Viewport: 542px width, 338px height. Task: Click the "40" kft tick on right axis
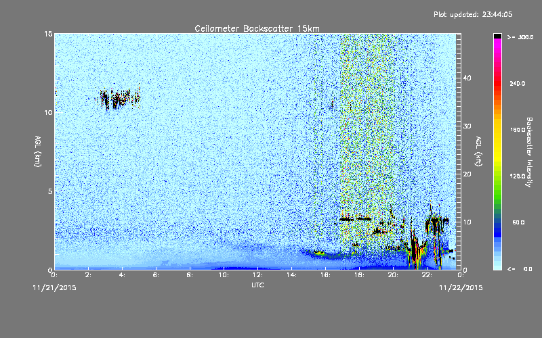467,78
